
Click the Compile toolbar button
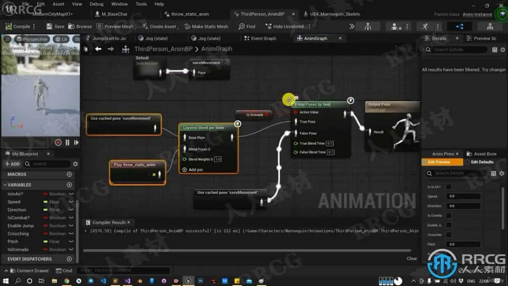tap(18, 26)
